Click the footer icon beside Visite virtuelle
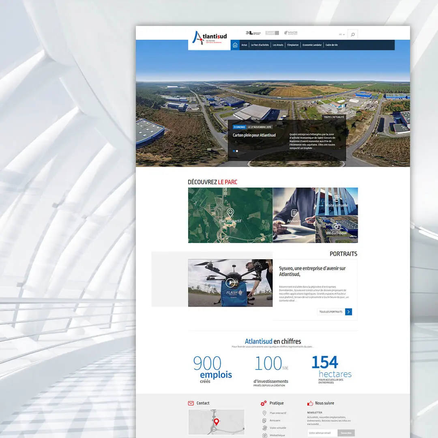The height and width of the screenshot is (438, 438). point(264,428)
